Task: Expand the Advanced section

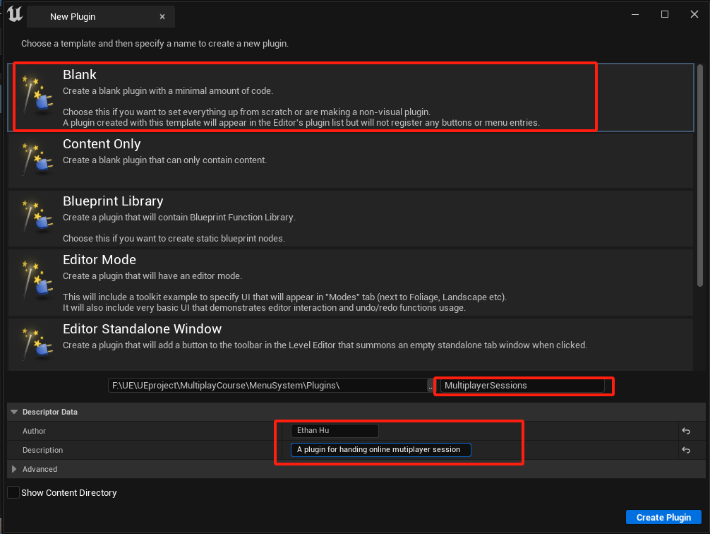Action: click(14, 469)
